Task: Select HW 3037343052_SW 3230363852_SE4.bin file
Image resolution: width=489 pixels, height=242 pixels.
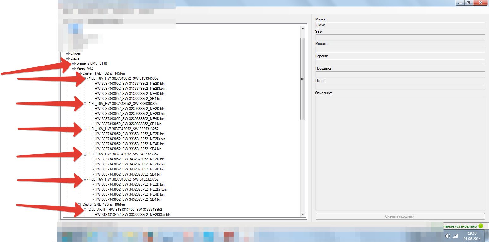Action: click(128, 124)
